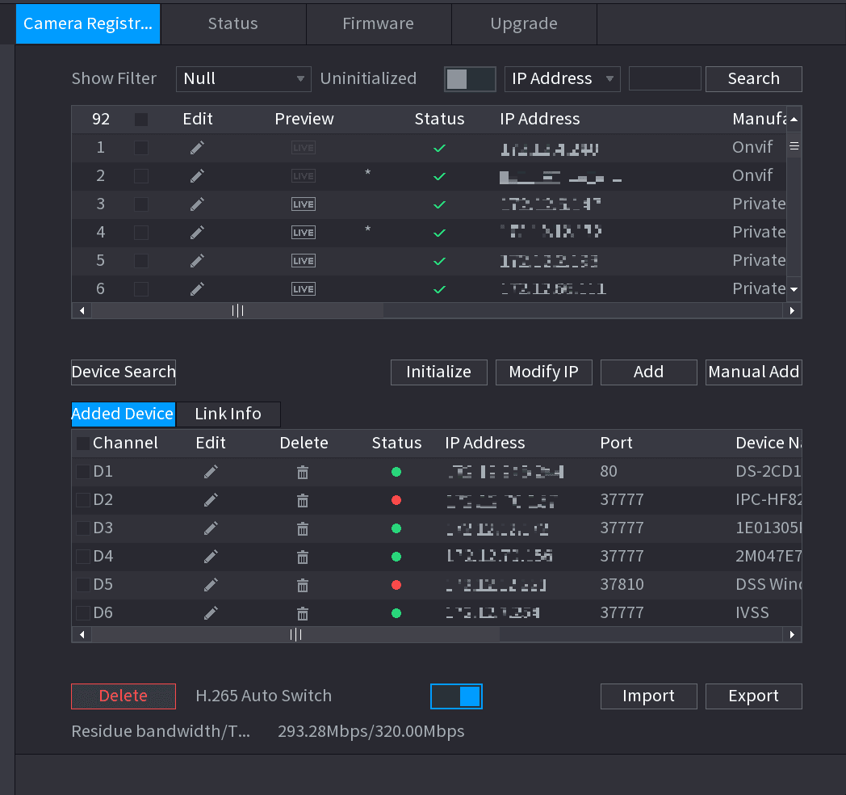The width and height of the screenshot is (846, 795).
Task: Click search results vertical scrollbar thumb
Action: pos(794,146)
